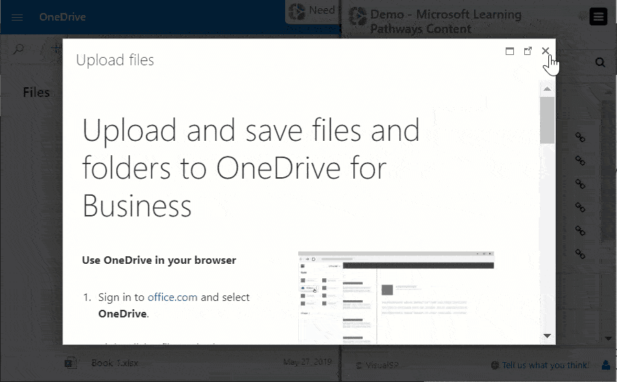This screenshot has height=382, width=617.
Task: Click the search icon in Learning Pathways panel
Action: coord(600,62)
